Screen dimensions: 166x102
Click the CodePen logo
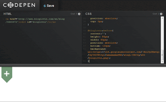19,5
